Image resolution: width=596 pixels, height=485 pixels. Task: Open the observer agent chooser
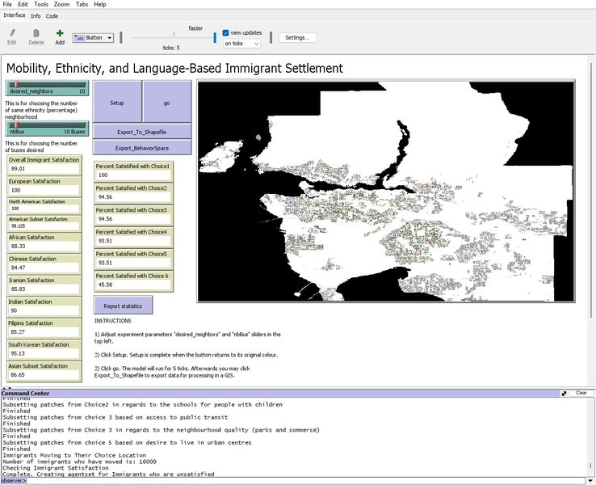point(13,480)
